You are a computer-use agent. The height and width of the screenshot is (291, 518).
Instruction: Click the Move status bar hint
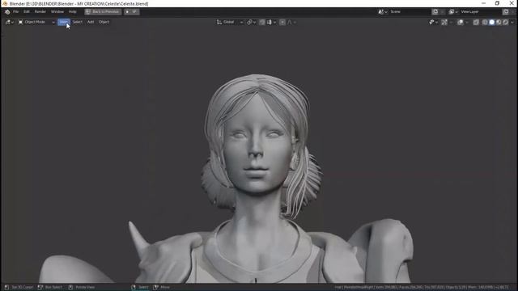(x=162, y=288)
